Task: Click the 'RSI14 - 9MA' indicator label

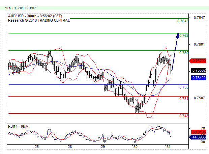Action: coord(18,126)
